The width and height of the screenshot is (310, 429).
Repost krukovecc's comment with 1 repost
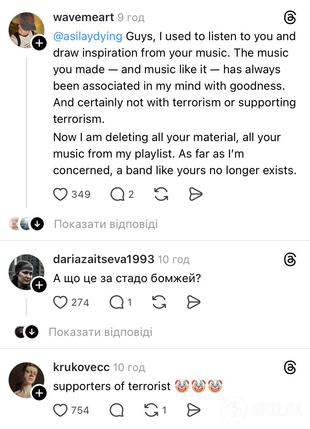click(x=151, y=410)
